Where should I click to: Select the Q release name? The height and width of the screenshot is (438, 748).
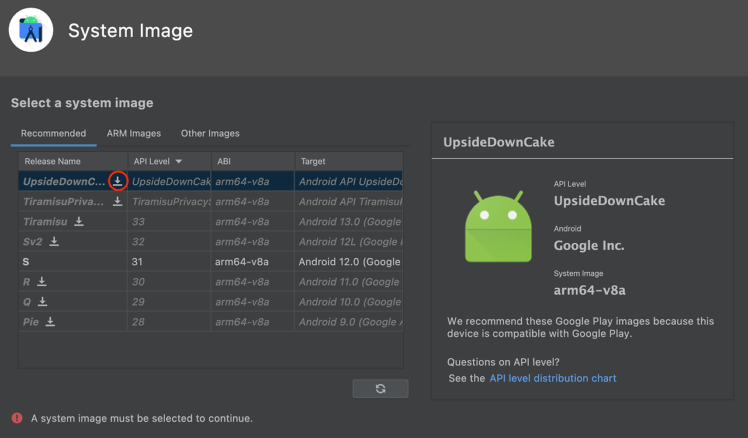point(27,302)
